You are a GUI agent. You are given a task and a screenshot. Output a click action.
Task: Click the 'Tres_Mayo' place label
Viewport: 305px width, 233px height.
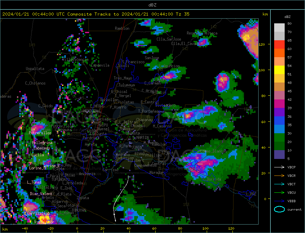[123, 78]
